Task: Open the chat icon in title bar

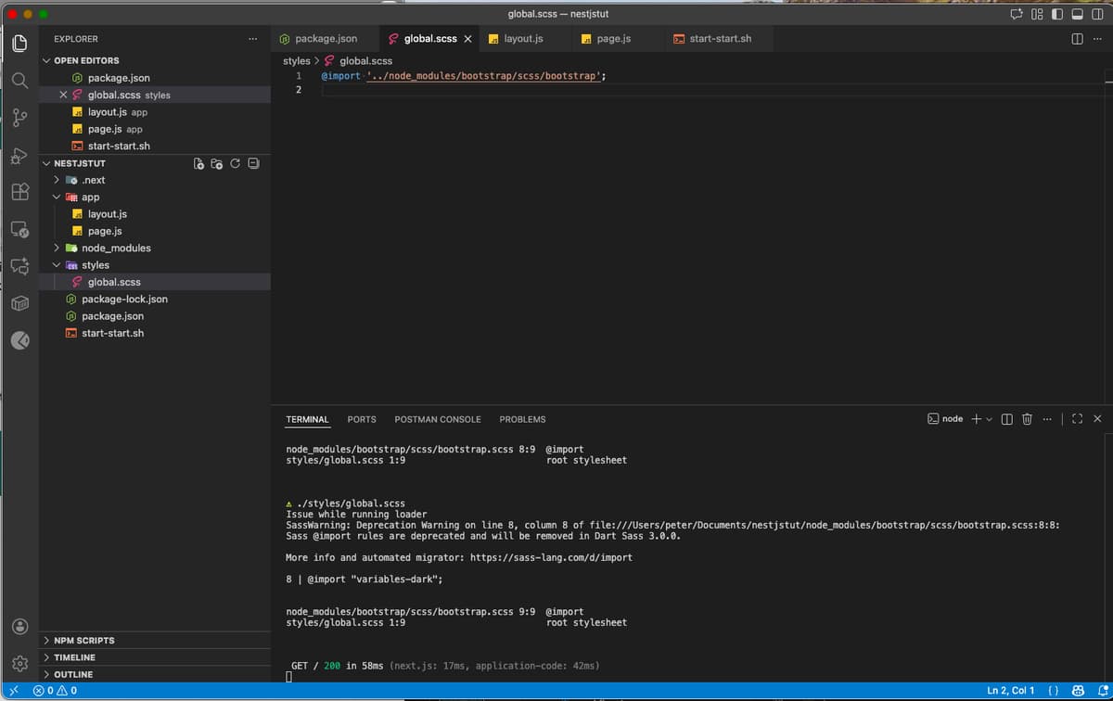Action: tap(1017, 14)
